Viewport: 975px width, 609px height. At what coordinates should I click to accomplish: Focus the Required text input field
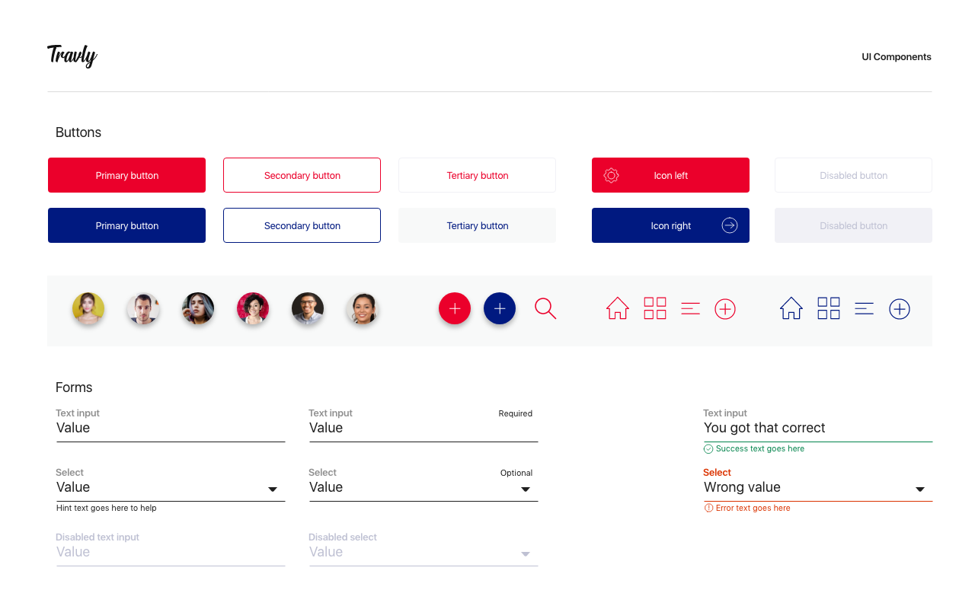click(423, 429)
